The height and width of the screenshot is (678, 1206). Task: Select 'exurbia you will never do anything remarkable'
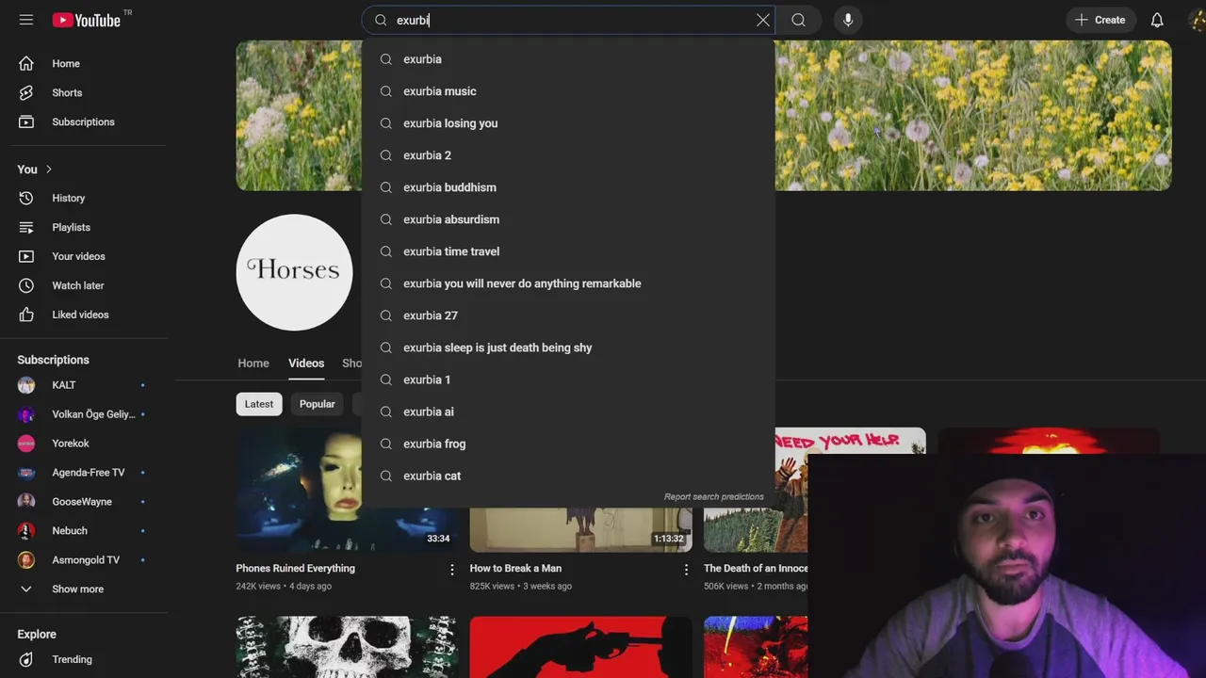[568, 283]
